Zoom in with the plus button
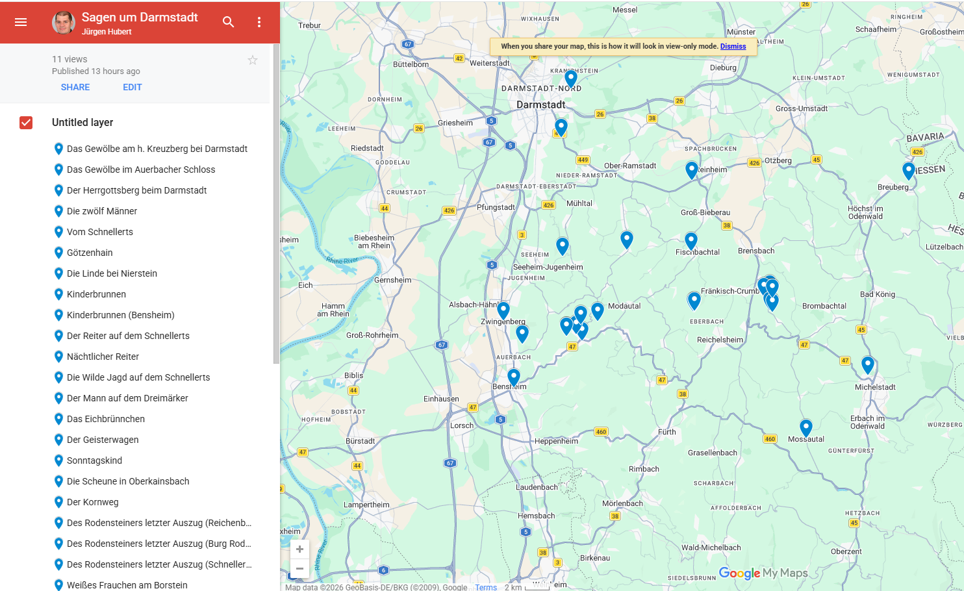This screenshot has width=964, height=591. coord(299,549)
